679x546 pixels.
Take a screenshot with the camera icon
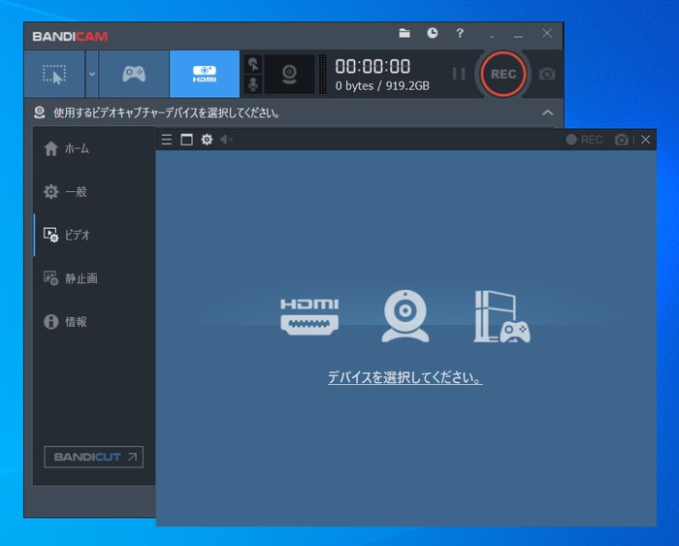[x=547, y=74]
